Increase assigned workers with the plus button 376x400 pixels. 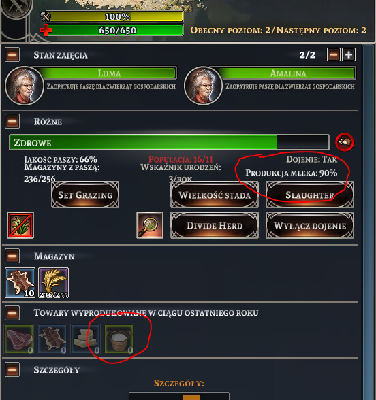[x=349, y=54]
